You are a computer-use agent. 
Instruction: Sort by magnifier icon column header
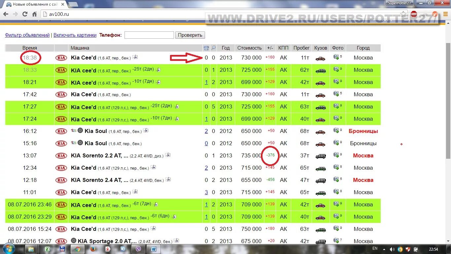214,48
